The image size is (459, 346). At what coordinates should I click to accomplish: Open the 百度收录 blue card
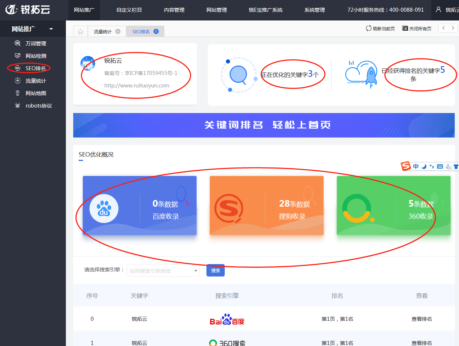[139, 206]
